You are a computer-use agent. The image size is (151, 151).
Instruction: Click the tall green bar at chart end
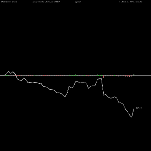[134, 75]
